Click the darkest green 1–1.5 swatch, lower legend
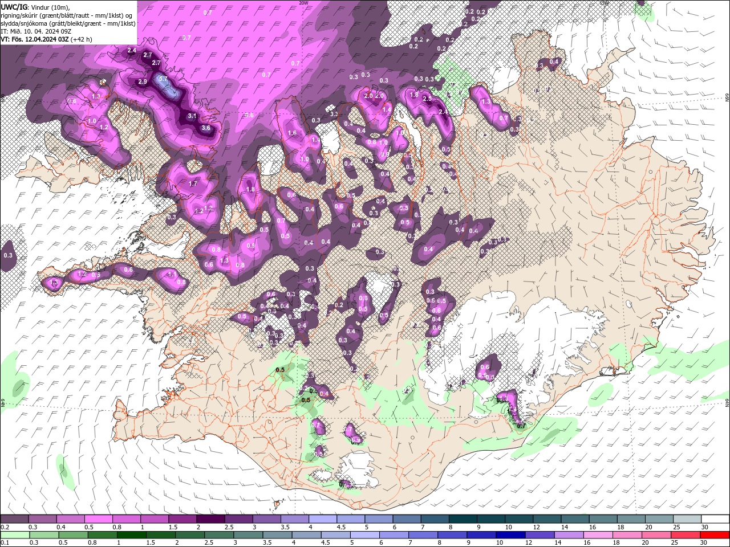Screen dimensions: 730x547 click(x=131, y=535)
